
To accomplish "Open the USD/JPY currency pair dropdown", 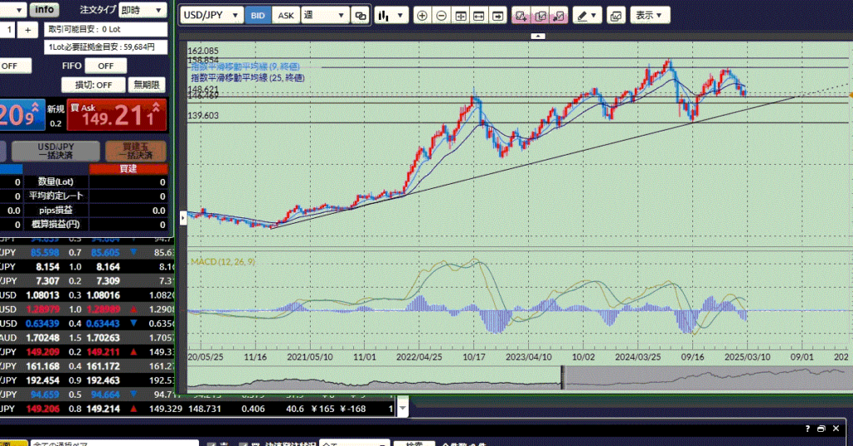I will pos(212,16).
